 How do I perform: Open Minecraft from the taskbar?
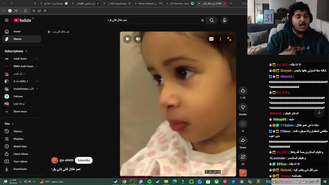click(x=191, y=182)
